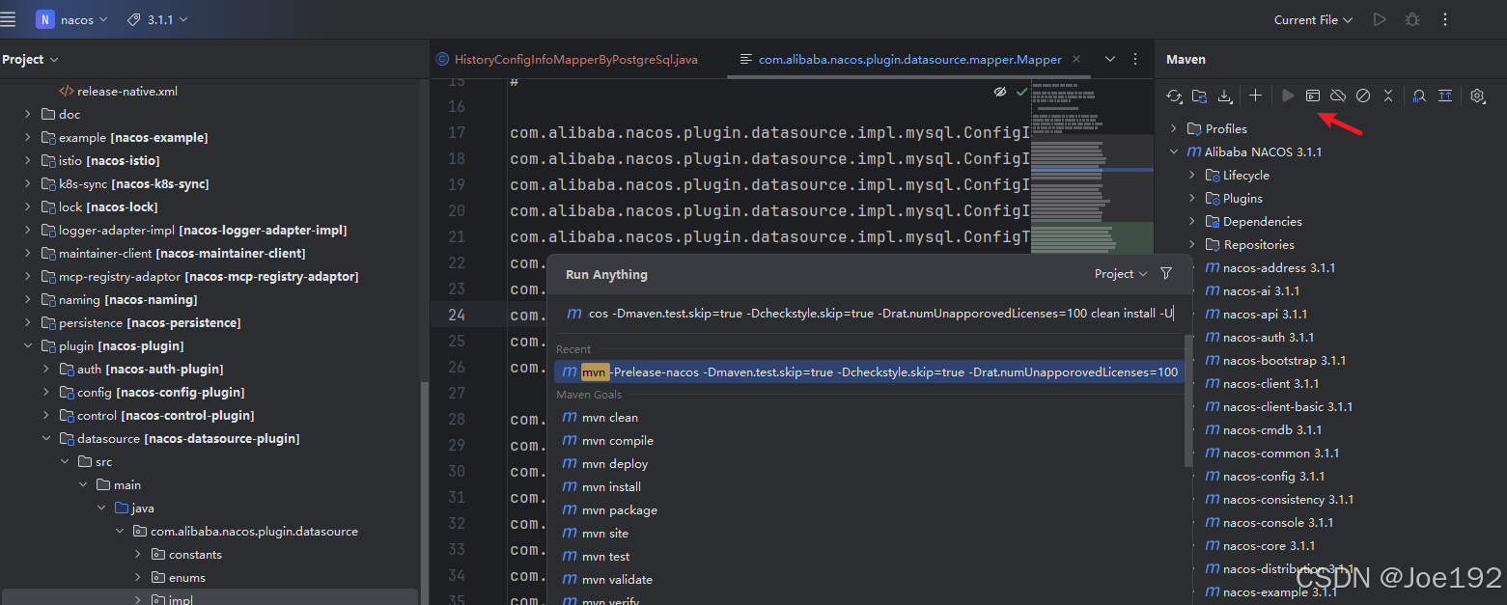The height and width of the screenshot is (605, 1507).
Task: Open Execute Maven Goal dialog icon
Action: [x=1313, y=96]
